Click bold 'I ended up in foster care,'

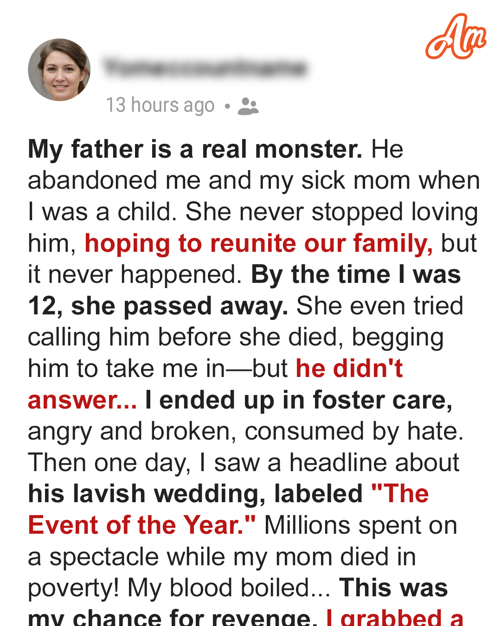[299, 400]
